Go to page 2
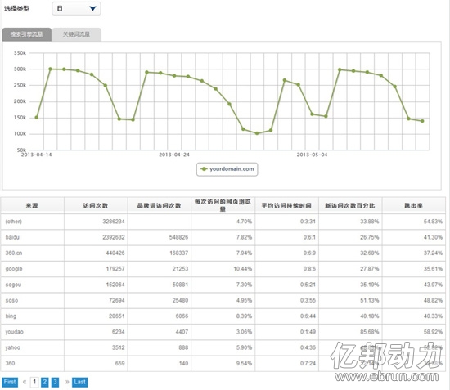 pyautogui.click(x=45, y=382)
